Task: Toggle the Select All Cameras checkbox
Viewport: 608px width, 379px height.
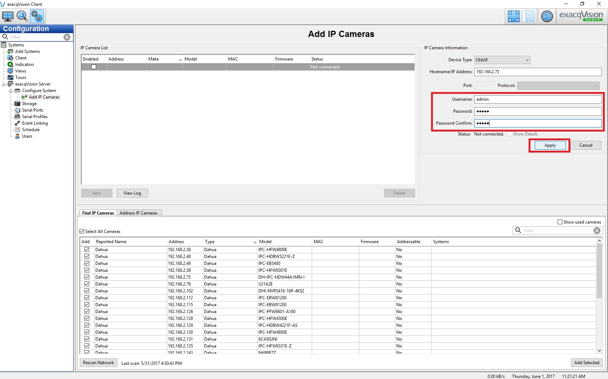Action: point(82,232)
